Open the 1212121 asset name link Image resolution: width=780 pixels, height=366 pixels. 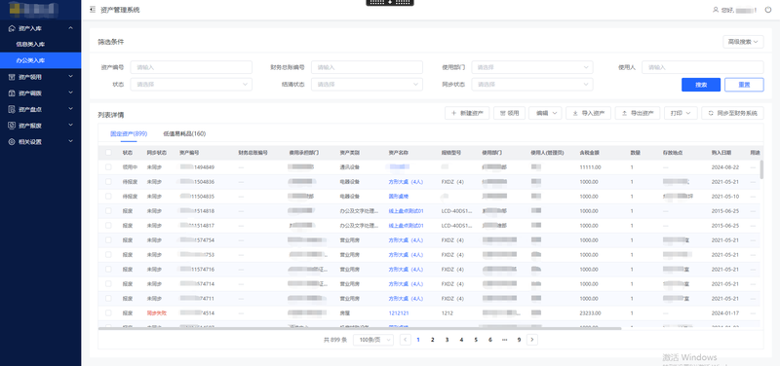[x=399, y=313]
